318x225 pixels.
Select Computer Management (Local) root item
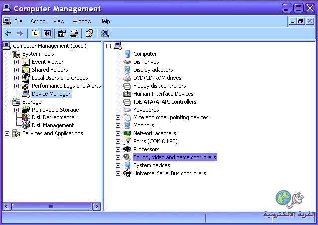(50, 46)
